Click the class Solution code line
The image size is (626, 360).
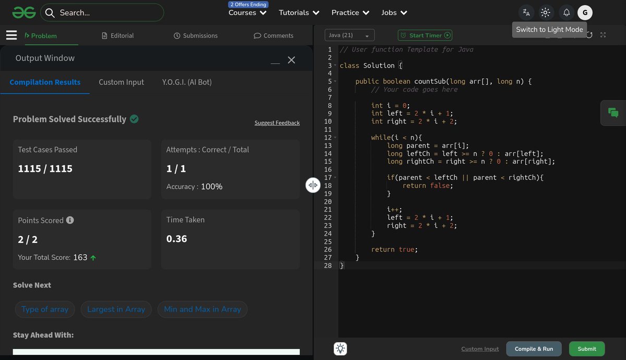tap(371, 66)
